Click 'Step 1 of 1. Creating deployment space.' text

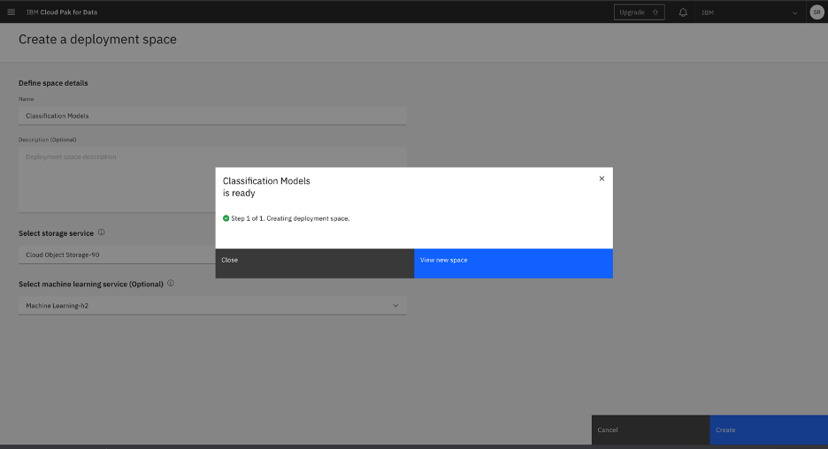click(290, 218)
